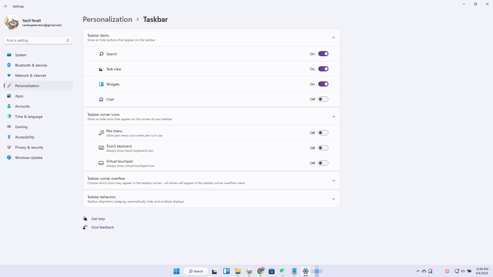Open File Explorer from the taskbar
This screenshot has width=493, height=277.
click(238, 271)
